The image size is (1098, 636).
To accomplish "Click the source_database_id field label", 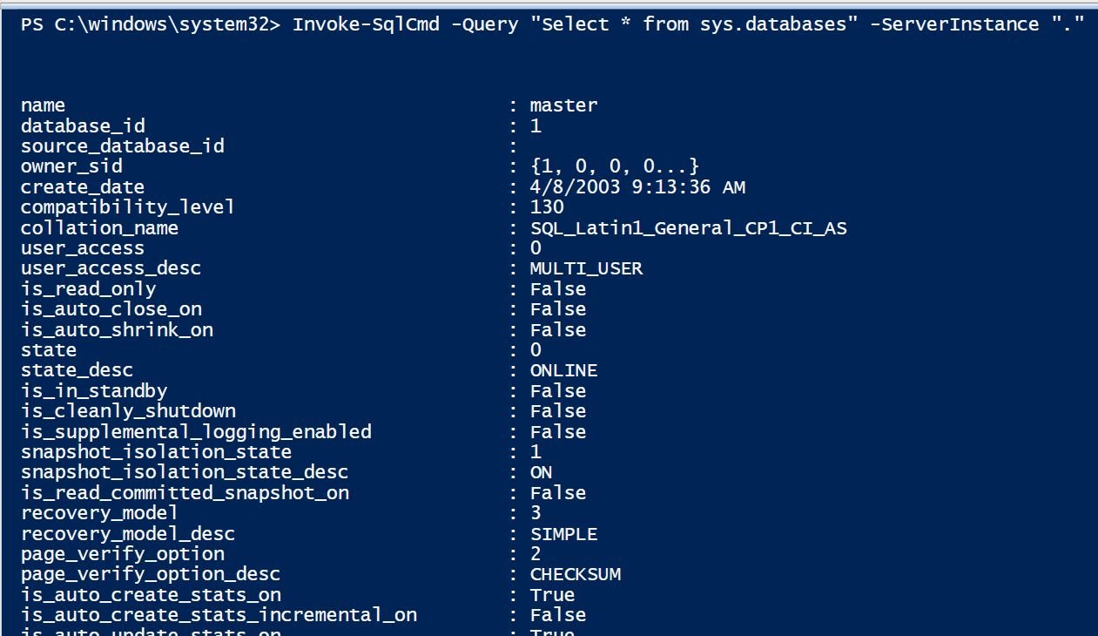I will point(122,146).
